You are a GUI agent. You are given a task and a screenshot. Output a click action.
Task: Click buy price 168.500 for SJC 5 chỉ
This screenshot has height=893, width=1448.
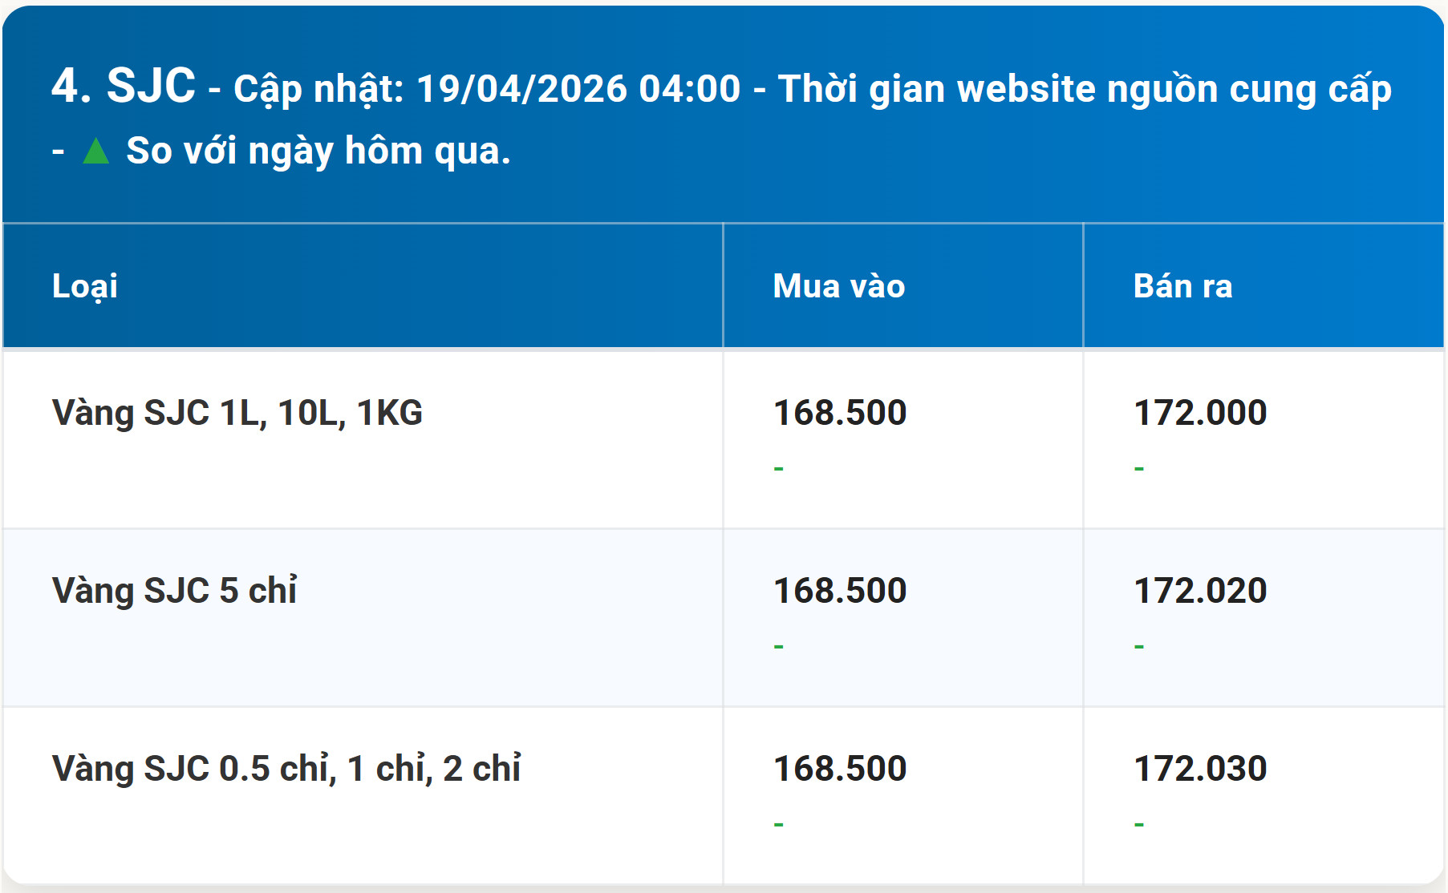click(839, 591)
